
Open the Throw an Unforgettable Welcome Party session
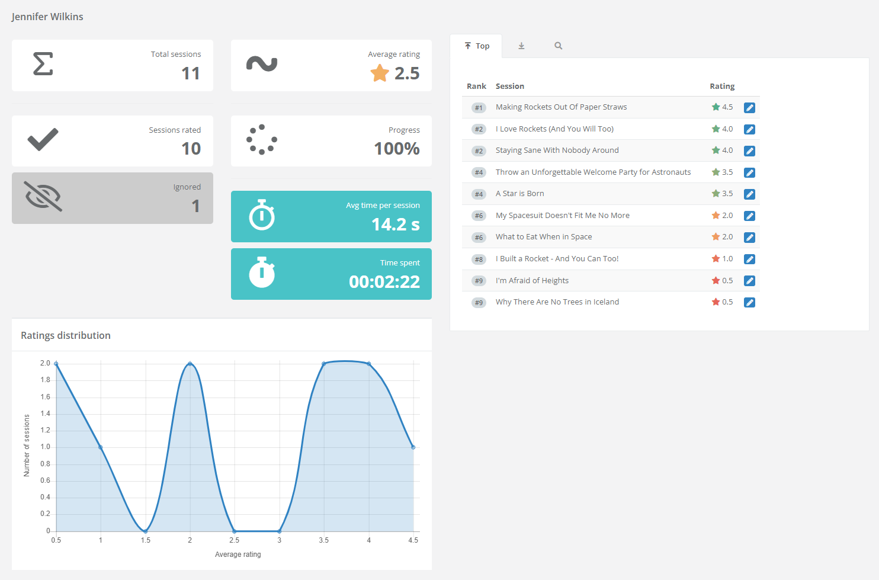coord(593,172)
